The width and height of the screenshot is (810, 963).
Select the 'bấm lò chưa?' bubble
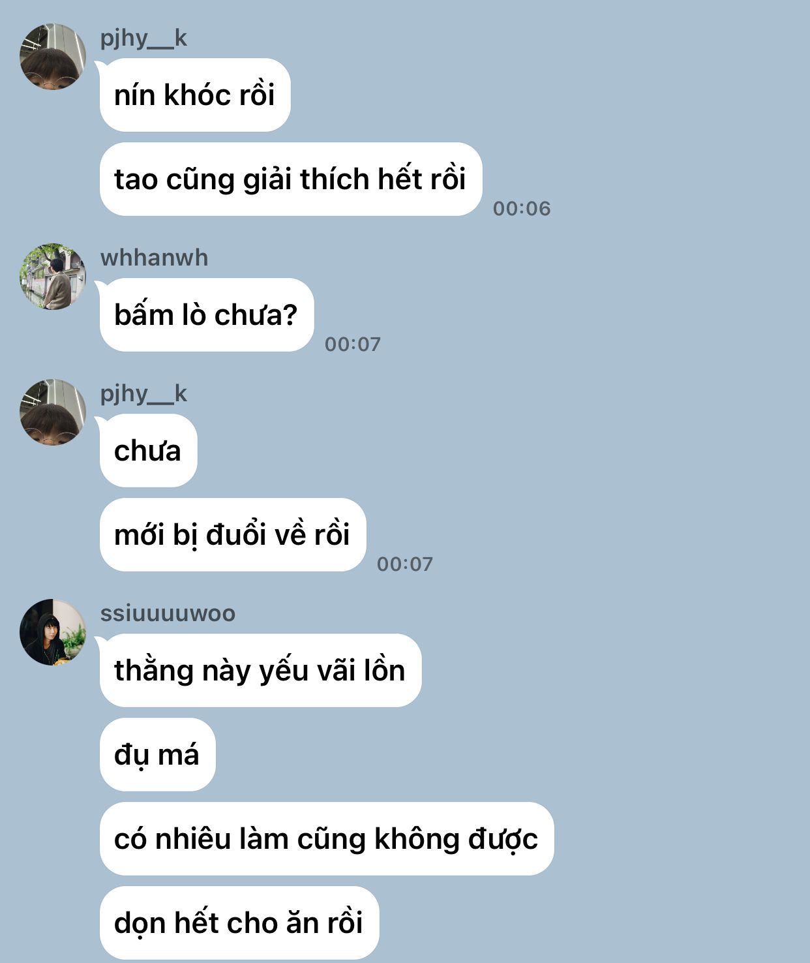tap(207, 315)
